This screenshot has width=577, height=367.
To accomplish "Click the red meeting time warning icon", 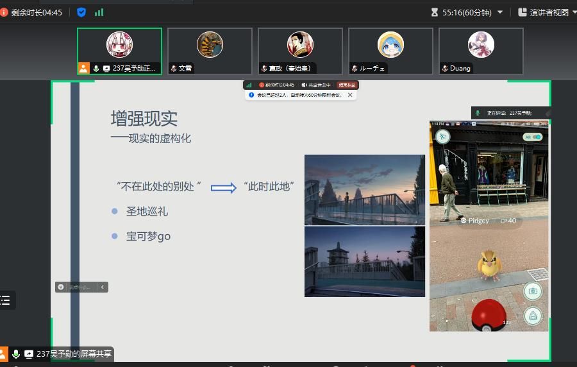I will point(4,12).
